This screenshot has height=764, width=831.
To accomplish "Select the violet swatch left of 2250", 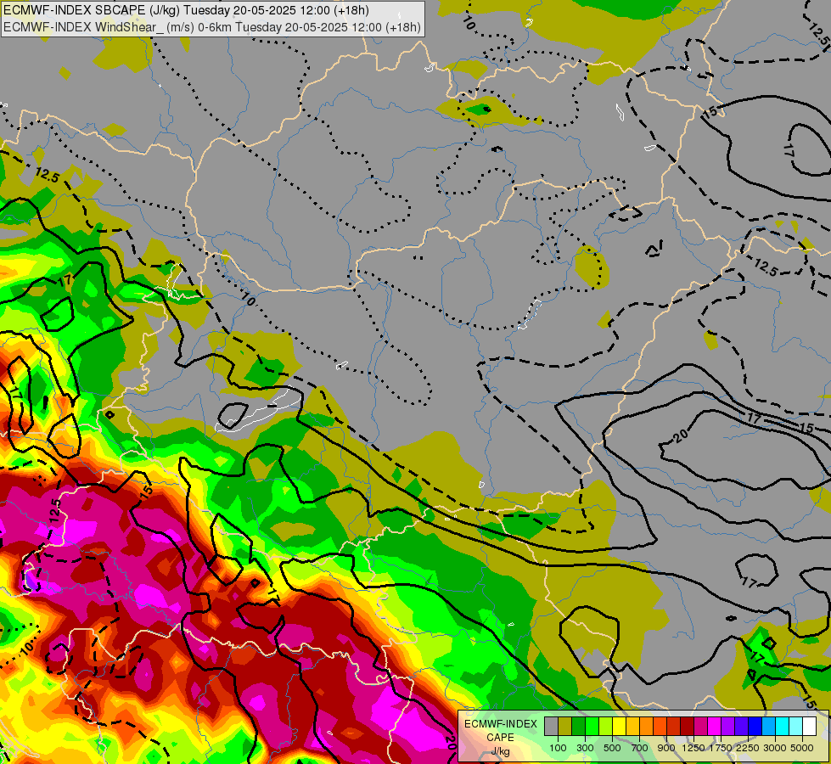I will click(741, 727).
